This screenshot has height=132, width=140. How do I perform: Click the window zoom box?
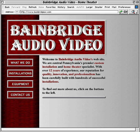pos(134,2)
